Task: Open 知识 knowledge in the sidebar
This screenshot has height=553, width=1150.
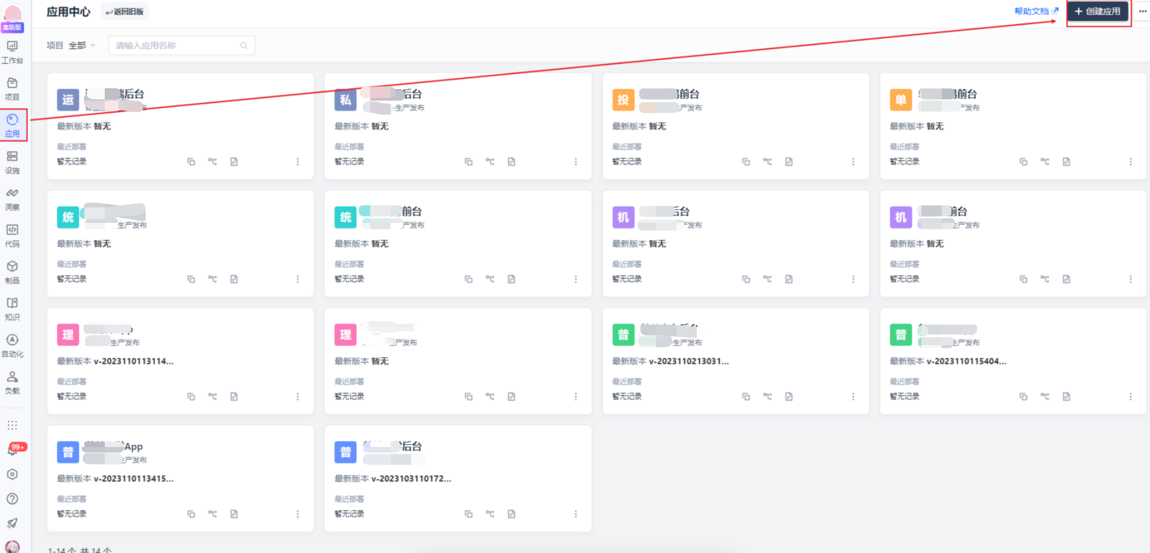Action: 12,309
